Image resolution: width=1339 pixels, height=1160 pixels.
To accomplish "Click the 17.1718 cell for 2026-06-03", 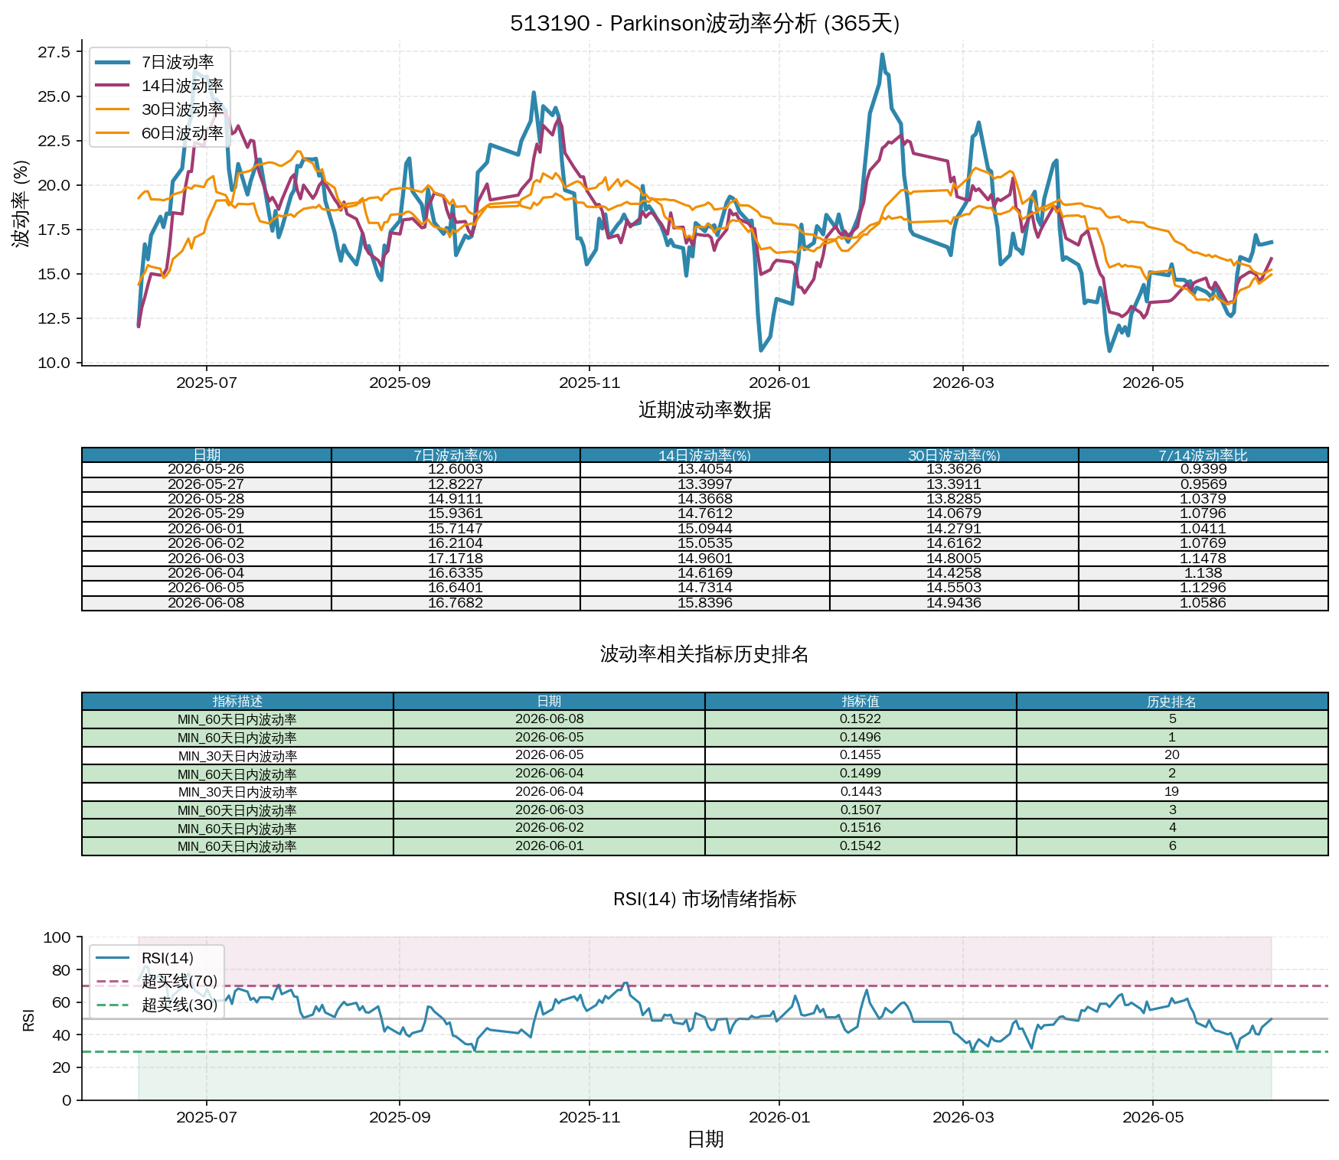I will pyautogui.click(x=456, y=559).
